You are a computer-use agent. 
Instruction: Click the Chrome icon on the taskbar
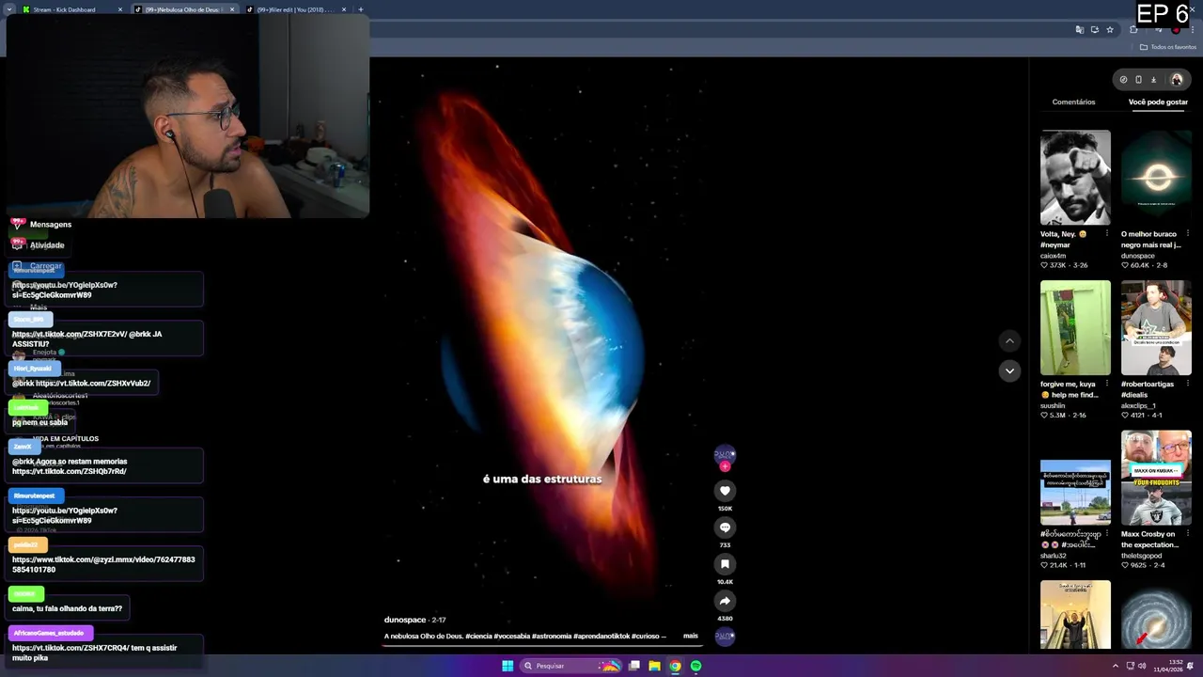pyautogui.click(x=675, y=666)
